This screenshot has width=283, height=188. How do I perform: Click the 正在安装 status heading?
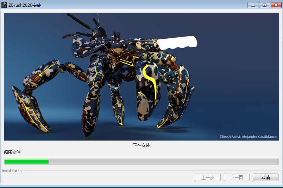141,145
